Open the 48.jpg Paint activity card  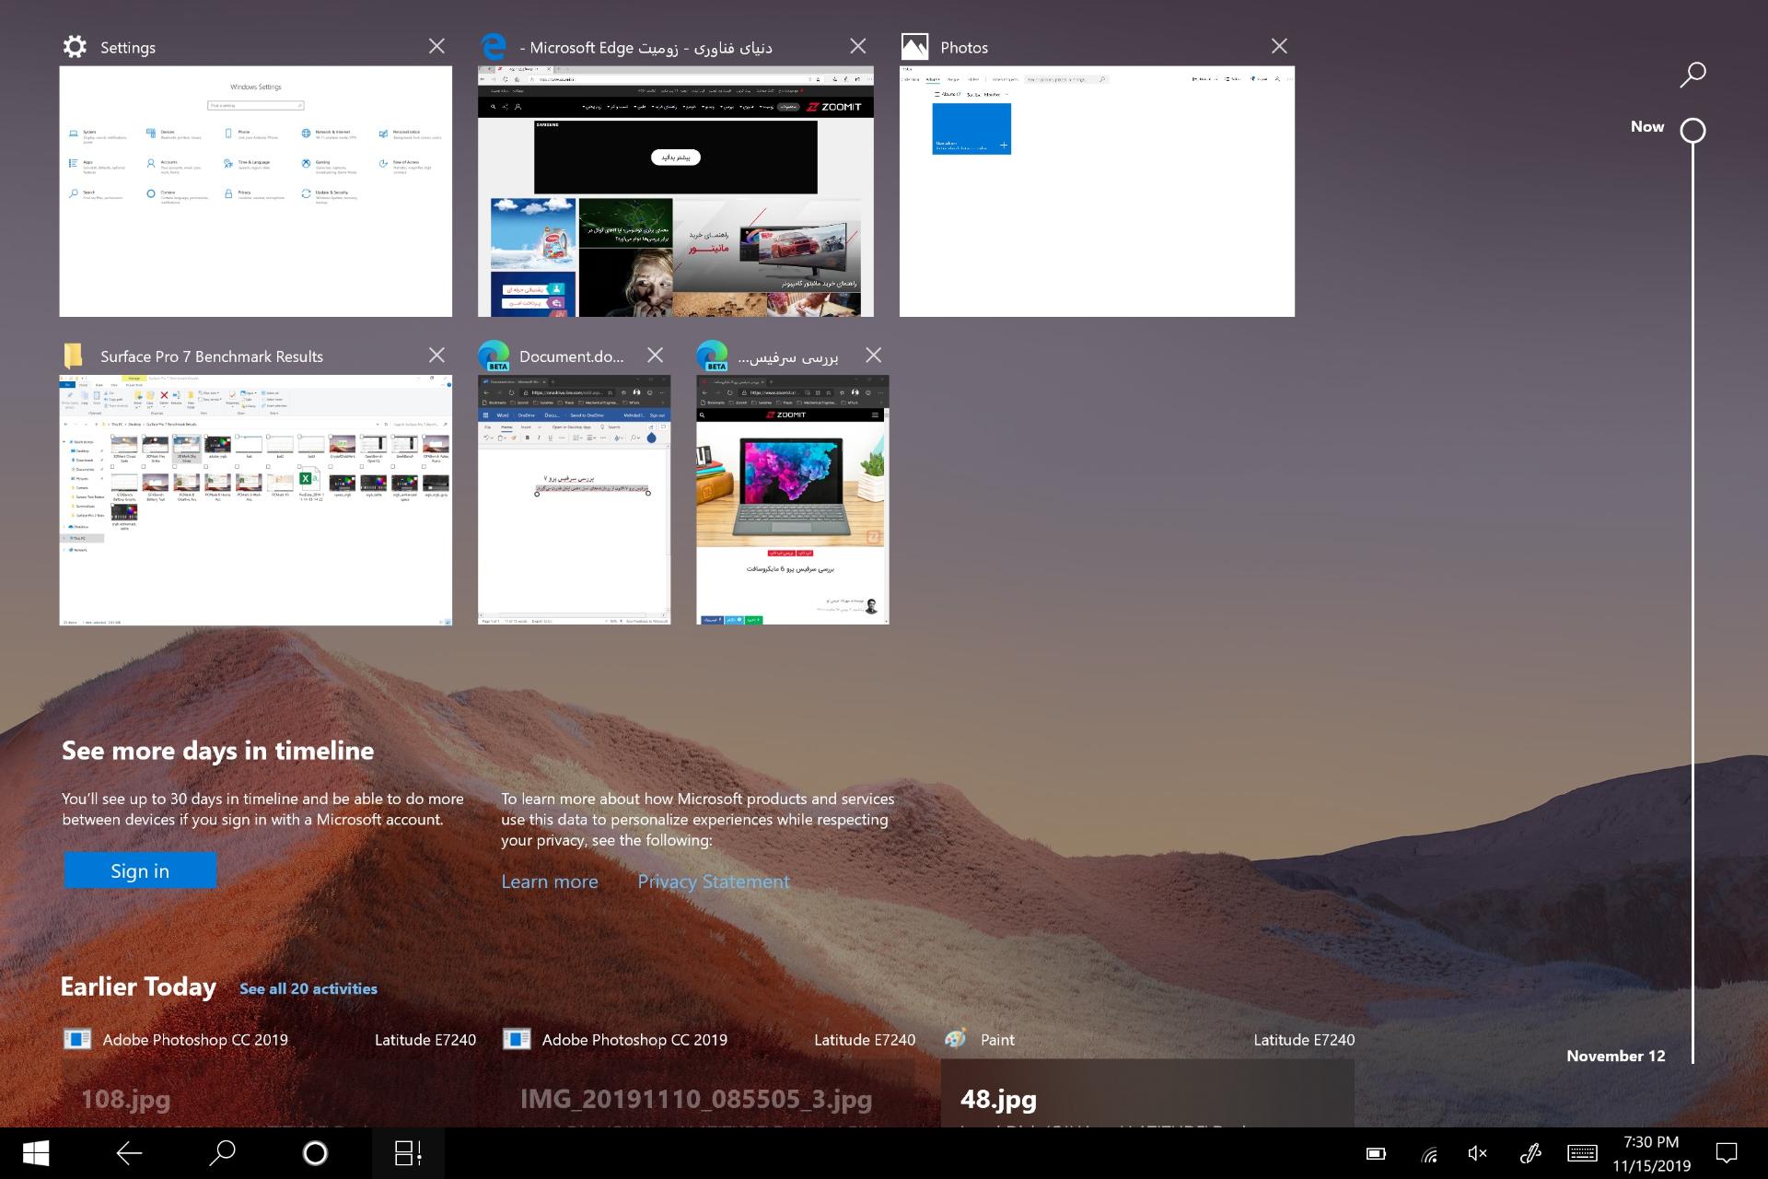pyautogui.click(x=1147, y=1093)
